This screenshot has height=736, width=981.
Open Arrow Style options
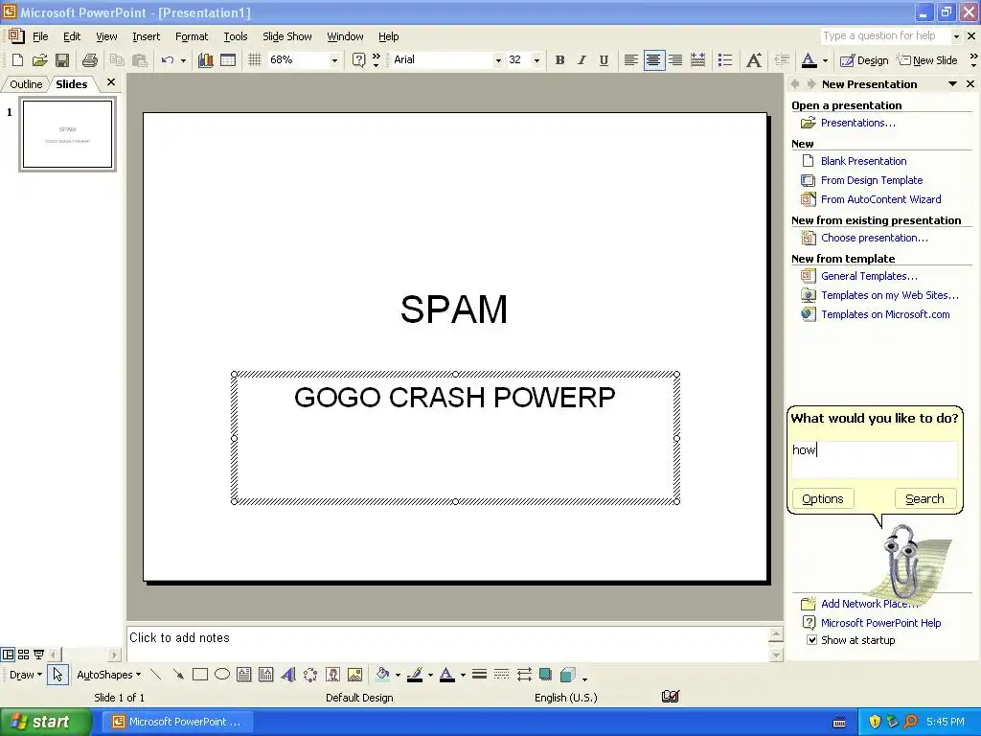click(524, 675)
